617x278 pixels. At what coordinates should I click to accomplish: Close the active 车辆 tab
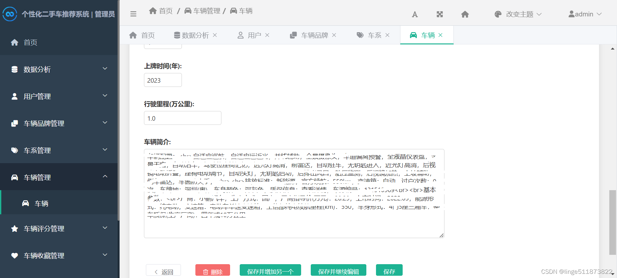tap(441, 35)
